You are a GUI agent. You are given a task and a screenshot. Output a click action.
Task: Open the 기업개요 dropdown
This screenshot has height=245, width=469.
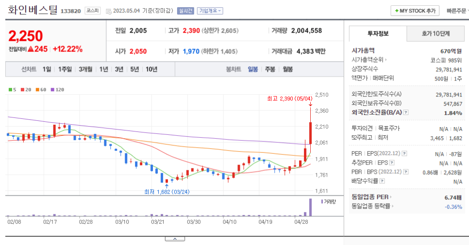(210, 11)
